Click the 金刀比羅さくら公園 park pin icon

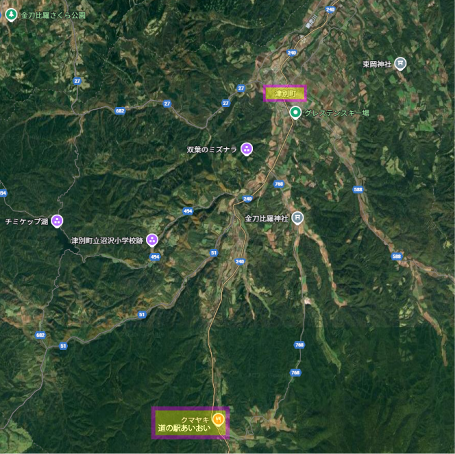[x=12, y=15]
